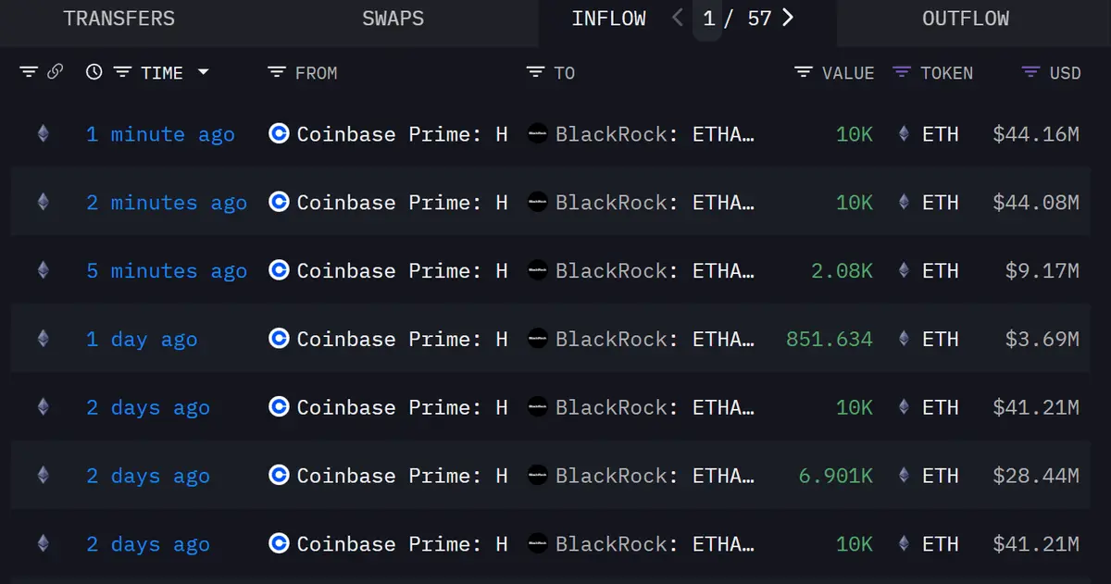Click the filter icon next to TO
The image size is (1111, 584).
tap(535, 72)
